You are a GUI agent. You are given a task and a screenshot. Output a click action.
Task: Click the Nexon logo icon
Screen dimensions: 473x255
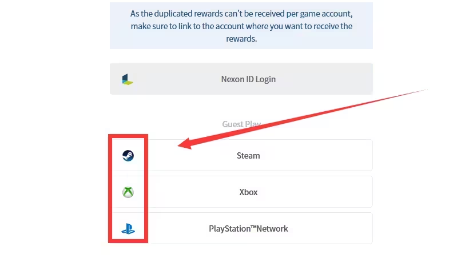pos(128,79)
